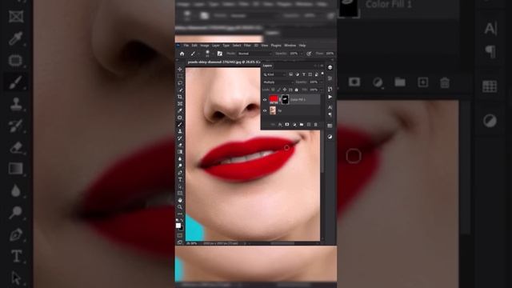Toggle layer filtering switch in Layers panel
Viewport: 512px width, 288px height.
point(322,74)
